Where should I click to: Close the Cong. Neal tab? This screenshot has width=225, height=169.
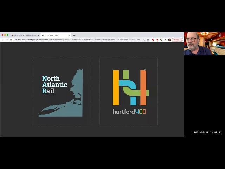pyautogui.click(x=69, y=35)
